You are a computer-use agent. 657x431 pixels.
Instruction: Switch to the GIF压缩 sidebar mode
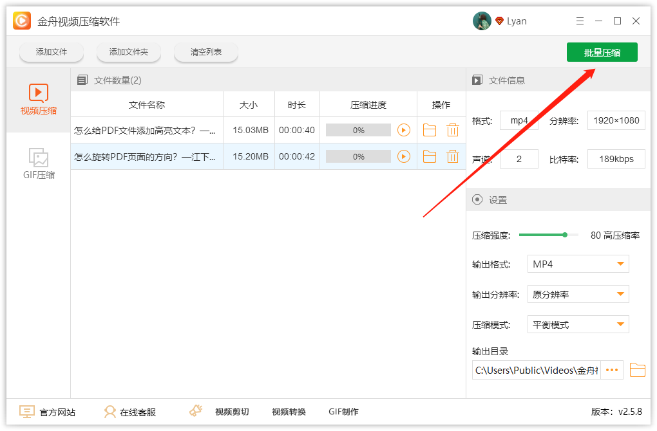39,164
